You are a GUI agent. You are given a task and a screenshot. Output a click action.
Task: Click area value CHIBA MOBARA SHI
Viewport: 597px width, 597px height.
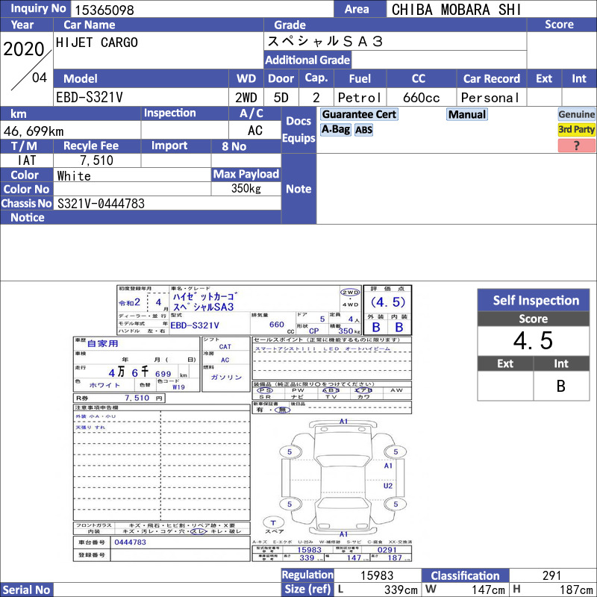coord(456,10)
